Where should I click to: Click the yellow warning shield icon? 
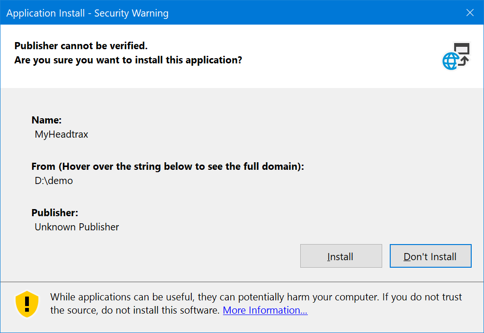click(27, 304)
